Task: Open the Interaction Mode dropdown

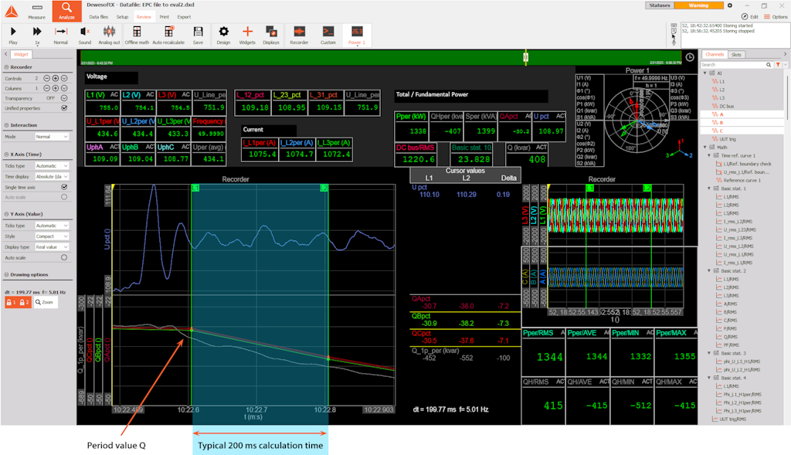Action: pos(53,137)
